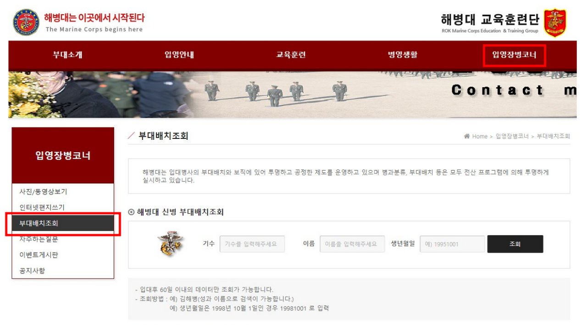Viewport: 587px width, 325px height.
Task: Click the 해병대 교육훈련단 emblem top-right
Action: tap(556, 21)
